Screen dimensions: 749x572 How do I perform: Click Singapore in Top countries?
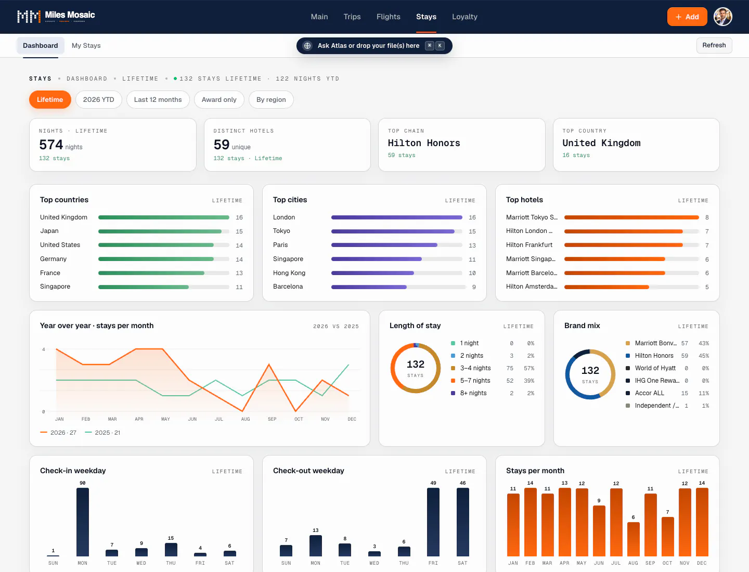click(x=141, y=287)
